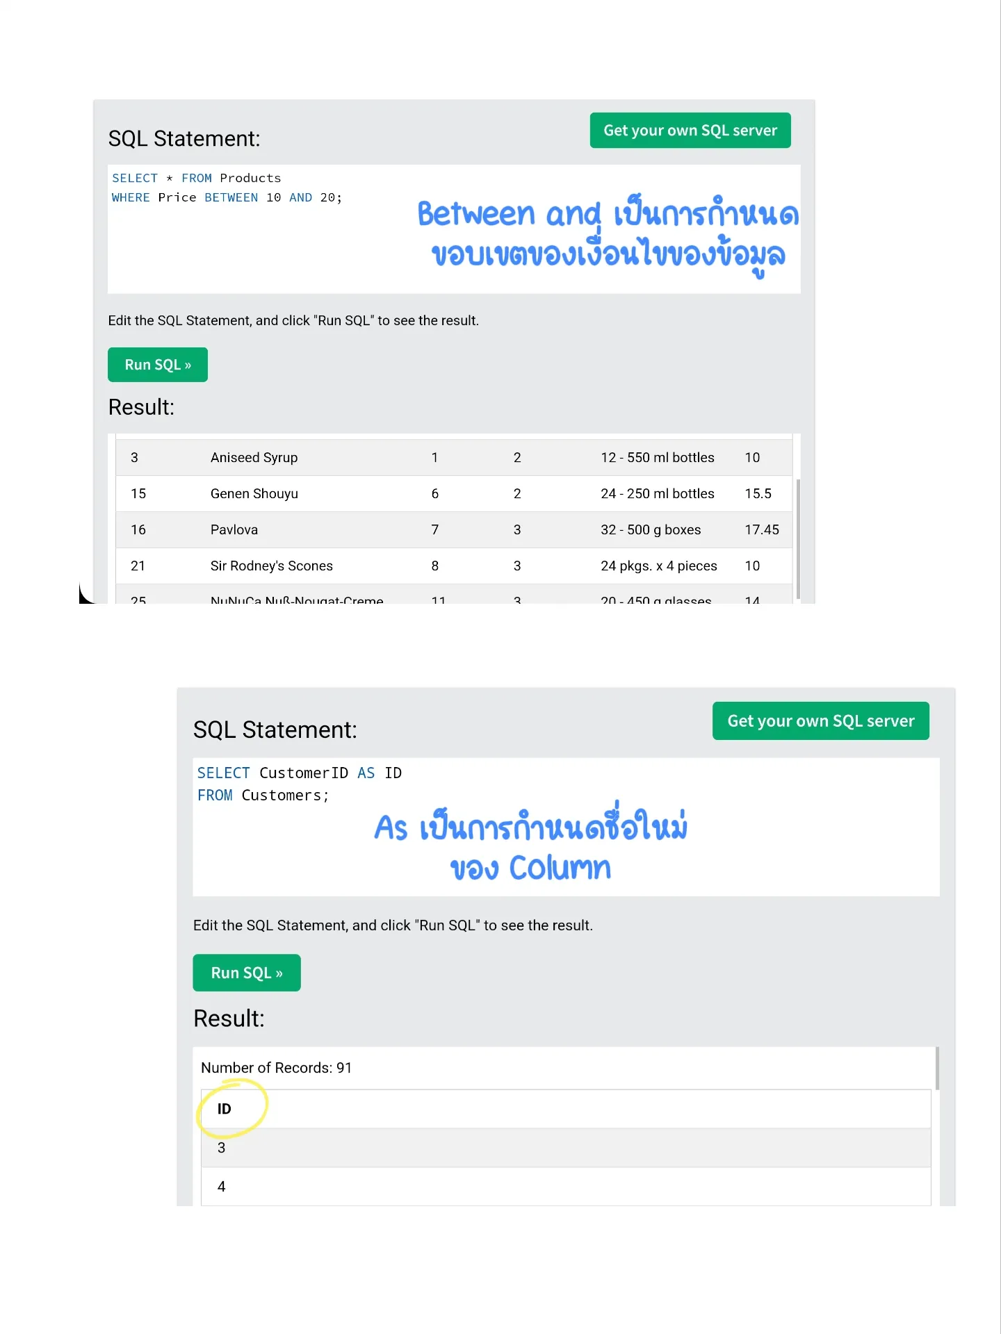Screen dimensions: 1001x1334
Task: Click the second result panel scrollbar
Action: coord(937,1069)
